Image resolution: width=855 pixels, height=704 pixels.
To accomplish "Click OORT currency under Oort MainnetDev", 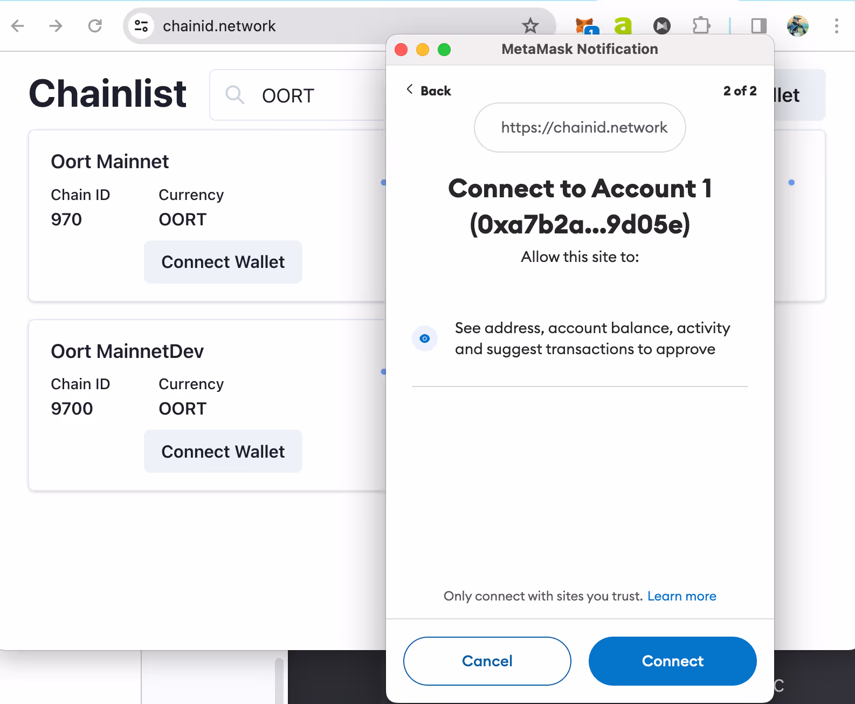I will point(183,409).
